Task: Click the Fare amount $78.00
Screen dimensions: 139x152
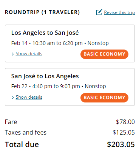Action: (x=125, y=122)
